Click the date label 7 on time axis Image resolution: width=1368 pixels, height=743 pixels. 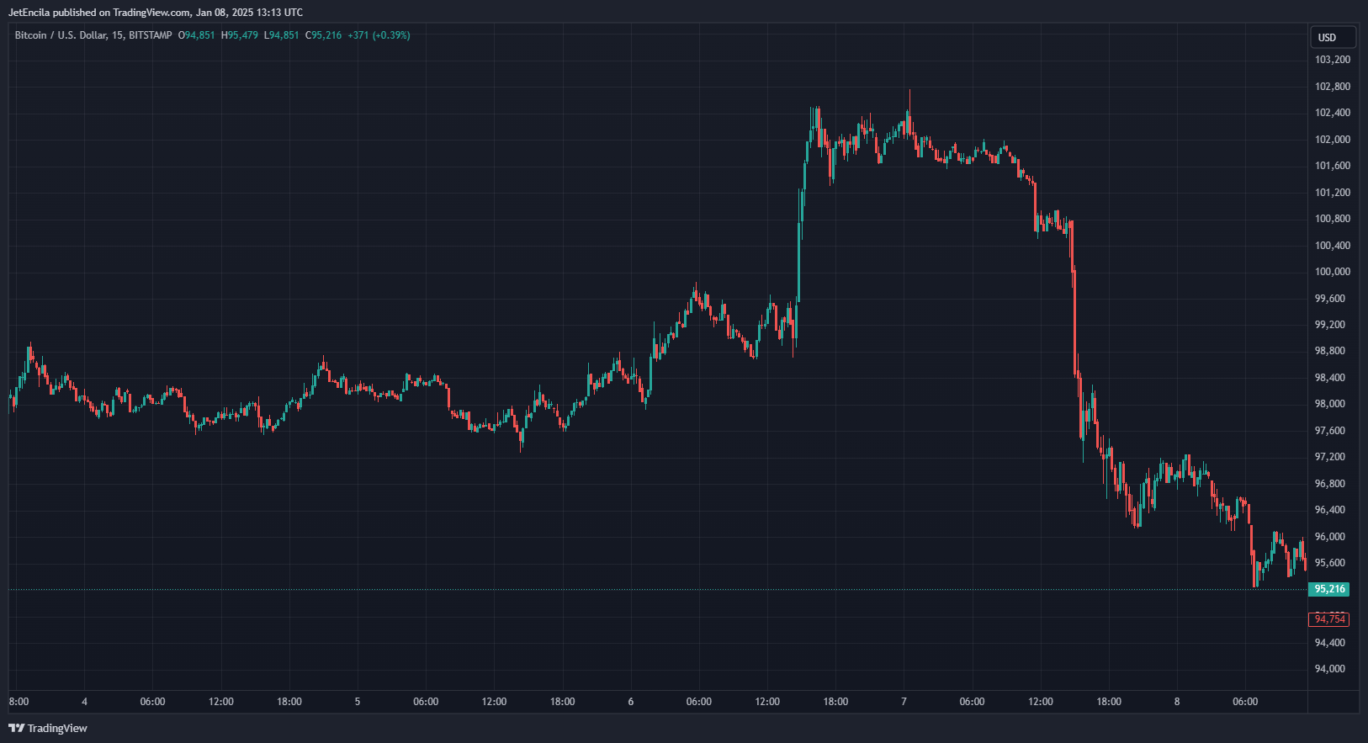tap(904, 702)
